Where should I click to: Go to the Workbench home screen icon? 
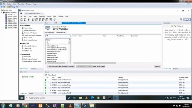(21, 13)
